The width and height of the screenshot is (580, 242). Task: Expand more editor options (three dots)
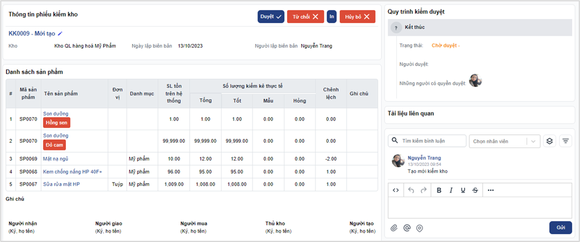pyautogui.click(x=491, y=190)
